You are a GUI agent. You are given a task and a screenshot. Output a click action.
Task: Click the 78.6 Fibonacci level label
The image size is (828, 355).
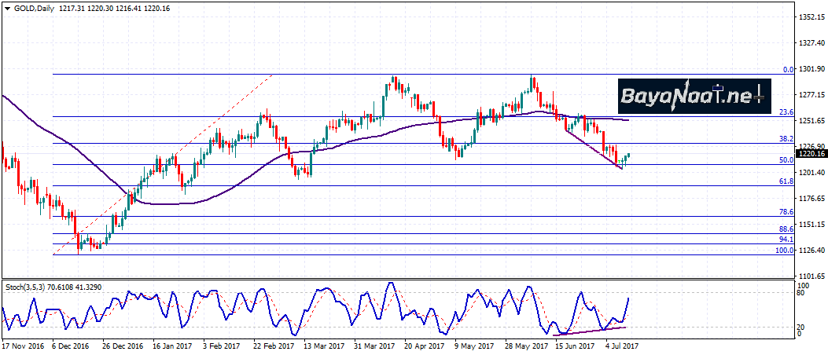[785, 212]
